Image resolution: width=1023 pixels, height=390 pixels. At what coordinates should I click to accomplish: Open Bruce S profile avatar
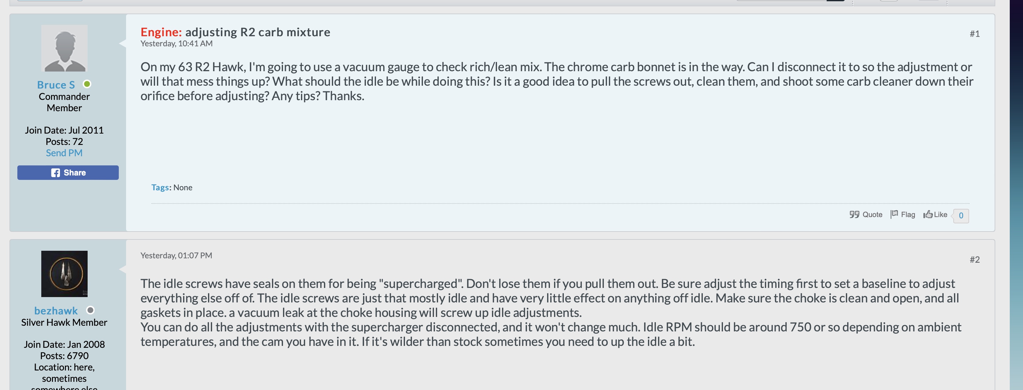coord(64,48)
